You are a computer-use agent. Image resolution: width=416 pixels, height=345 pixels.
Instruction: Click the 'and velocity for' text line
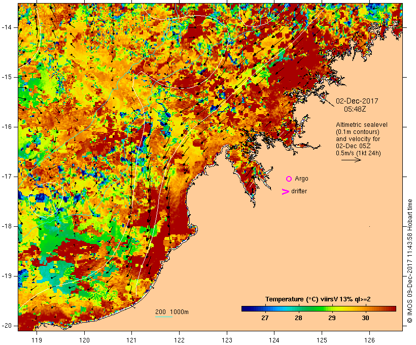(x=358, y=139)
